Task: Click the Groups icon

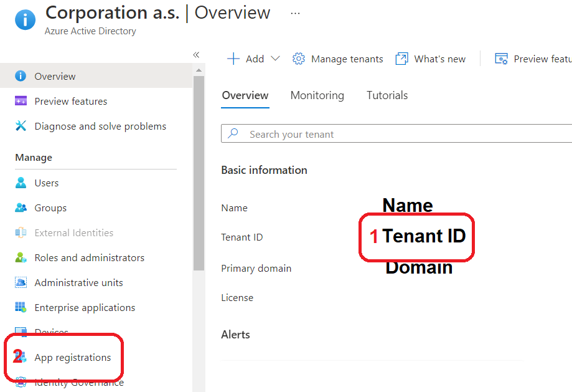Action: click(21, 208)
